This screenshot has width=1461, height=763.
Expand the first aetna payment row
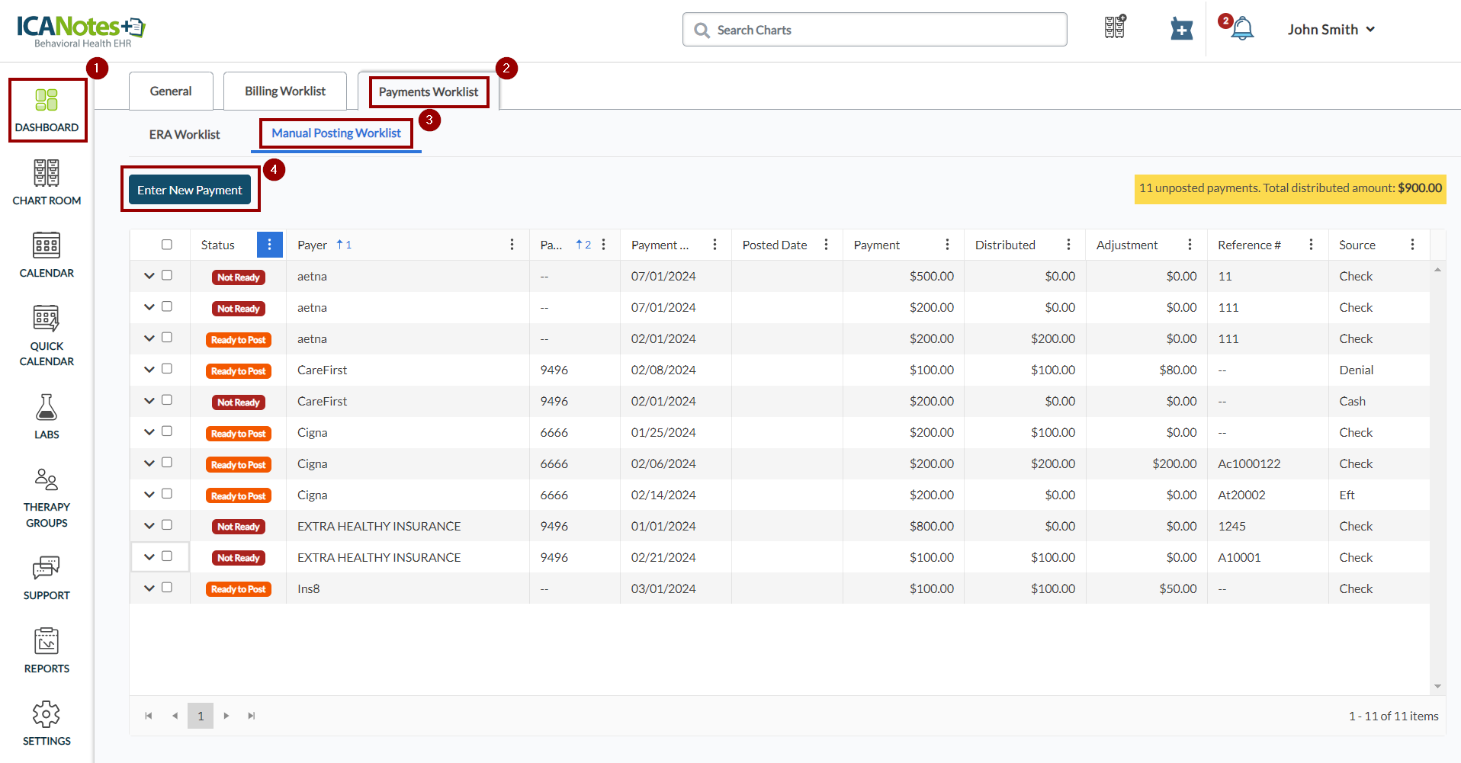point(149,276)
